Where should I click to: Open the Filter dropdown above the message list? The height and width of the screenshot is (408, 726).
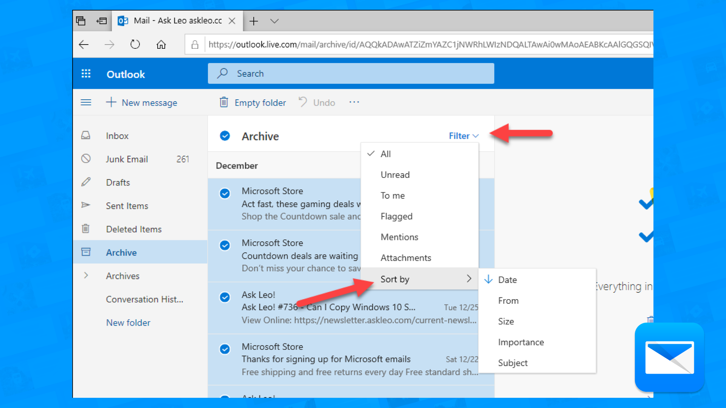pyautogui.click(x=463, y=136)
